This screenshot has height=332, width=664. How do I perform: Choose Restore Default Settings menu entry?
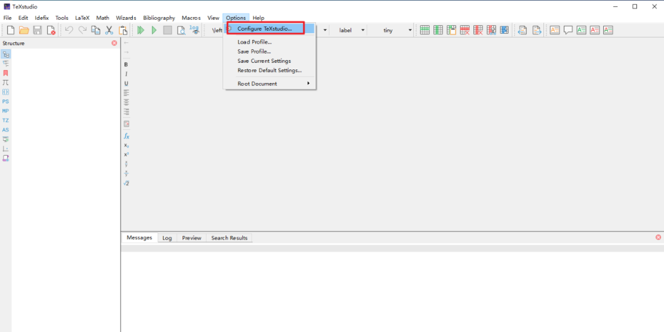(x=269, y=70)
